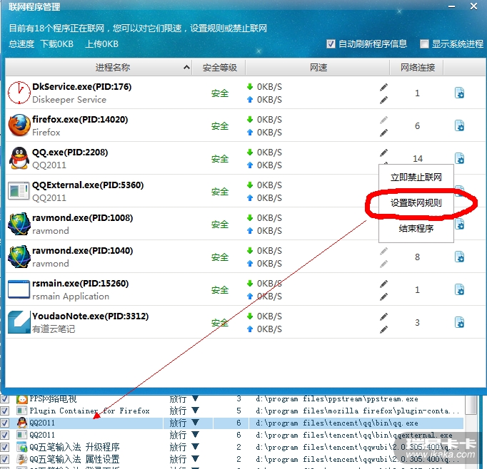This screenshot has width=487, height=469.
Task: Click d:\program files\tencent\qq\bin\qq.exe path
Action: [x=337, y=423]
